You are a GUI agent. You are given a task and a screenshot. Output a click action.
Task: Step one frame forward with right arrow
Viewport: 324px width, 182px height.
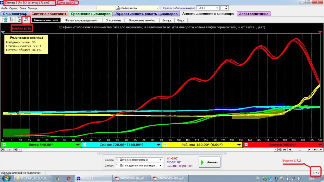point(309,149)
